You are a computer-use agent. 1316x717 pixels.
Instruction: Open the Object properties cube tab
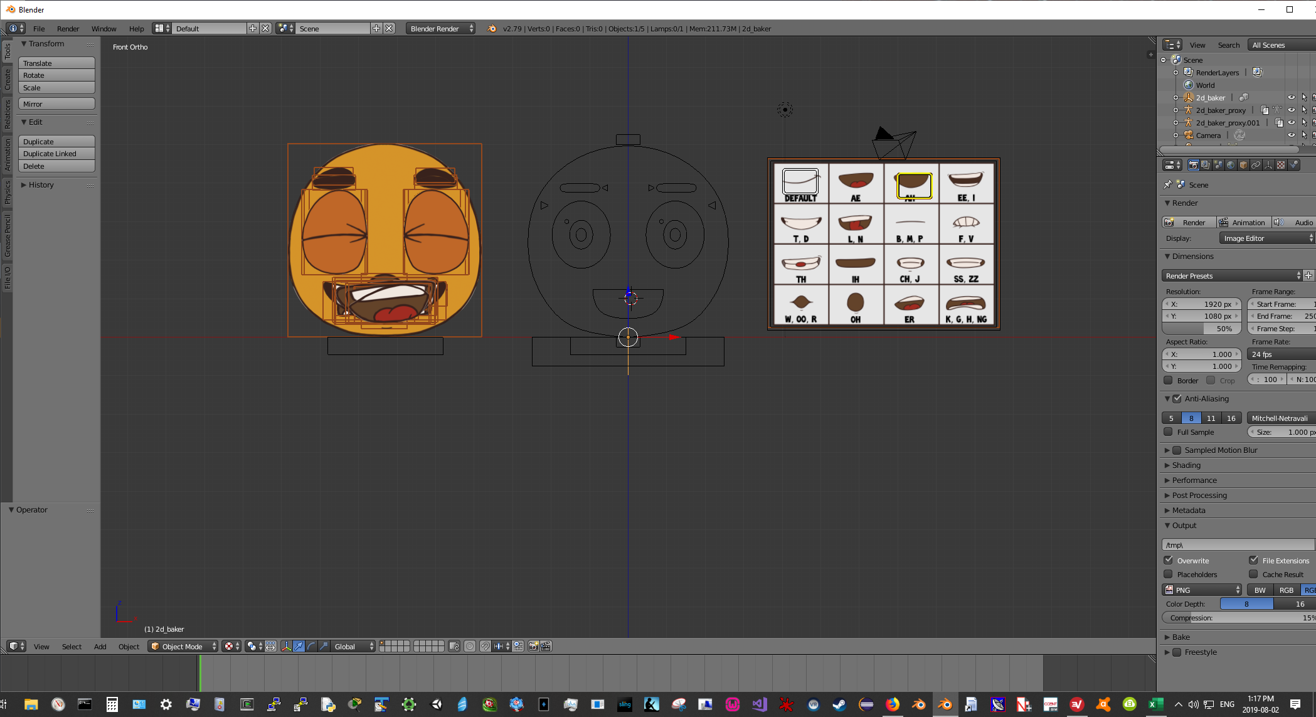pos(1243,165)
